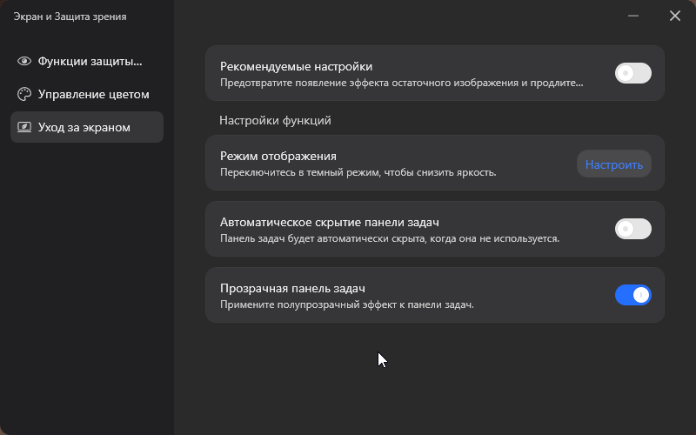
Task: Click the description about эффекта остаточного изображения
Action: [401, 84]
